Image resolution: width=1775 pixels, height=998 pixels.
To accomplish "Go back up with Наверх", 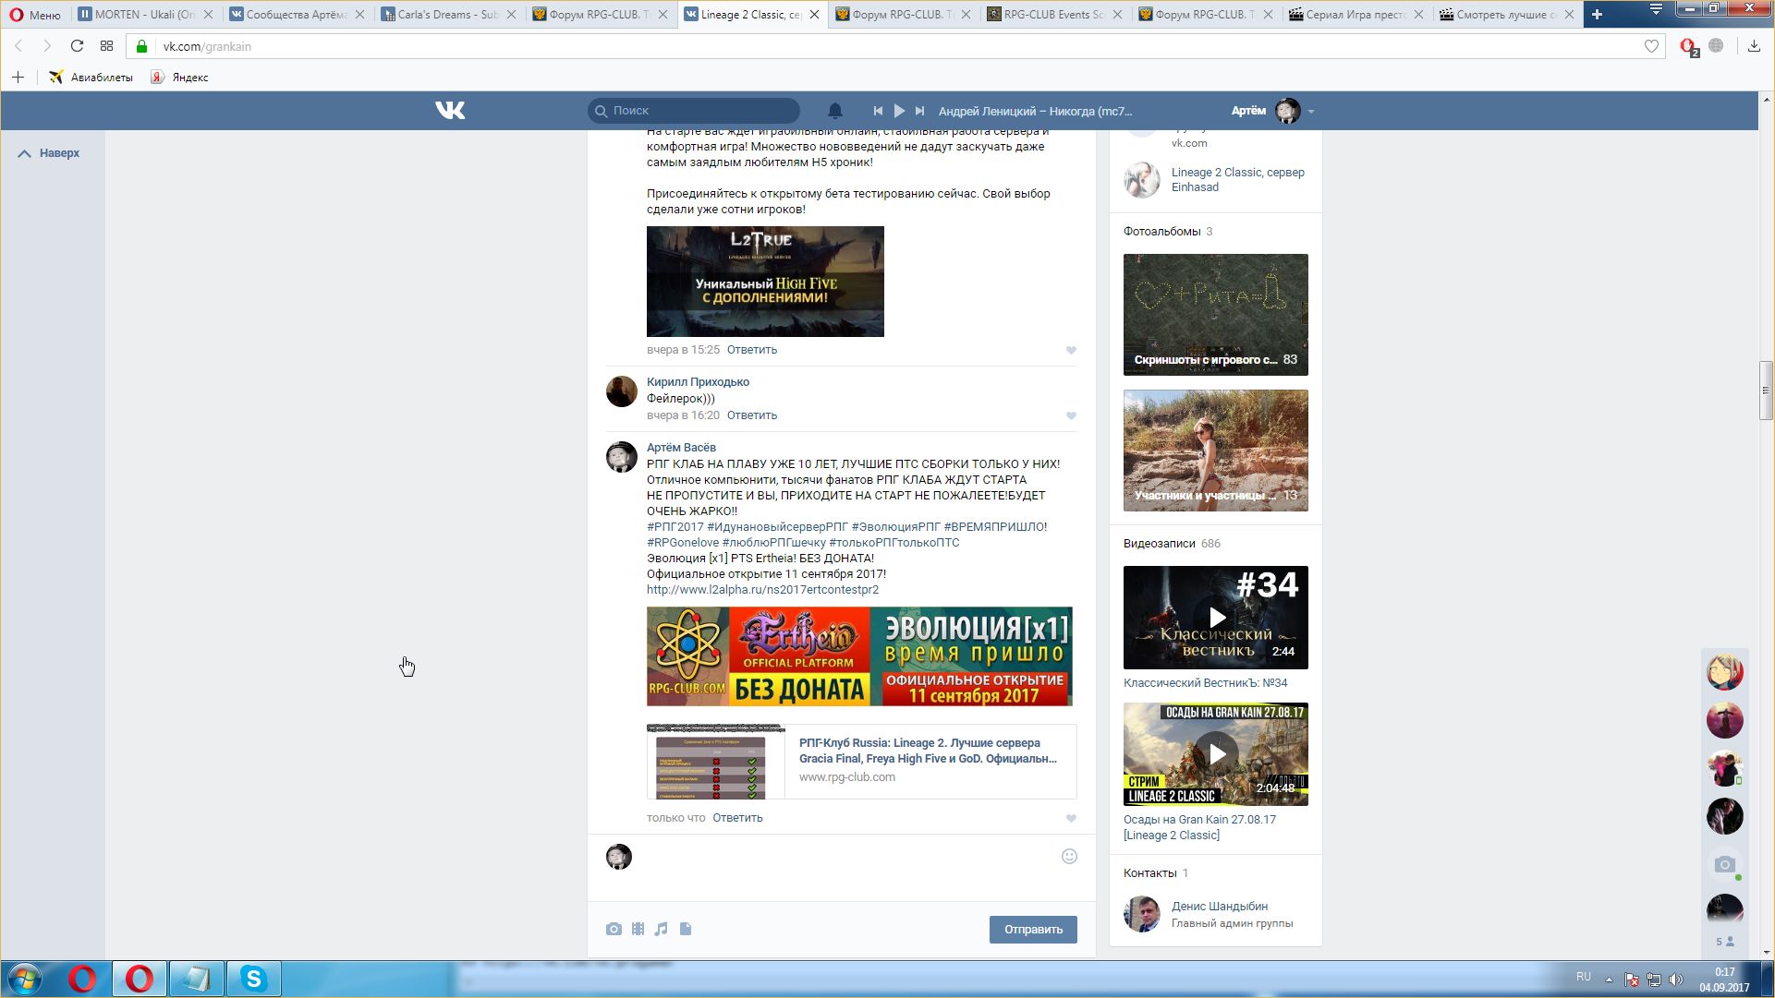I will point(50,153).
